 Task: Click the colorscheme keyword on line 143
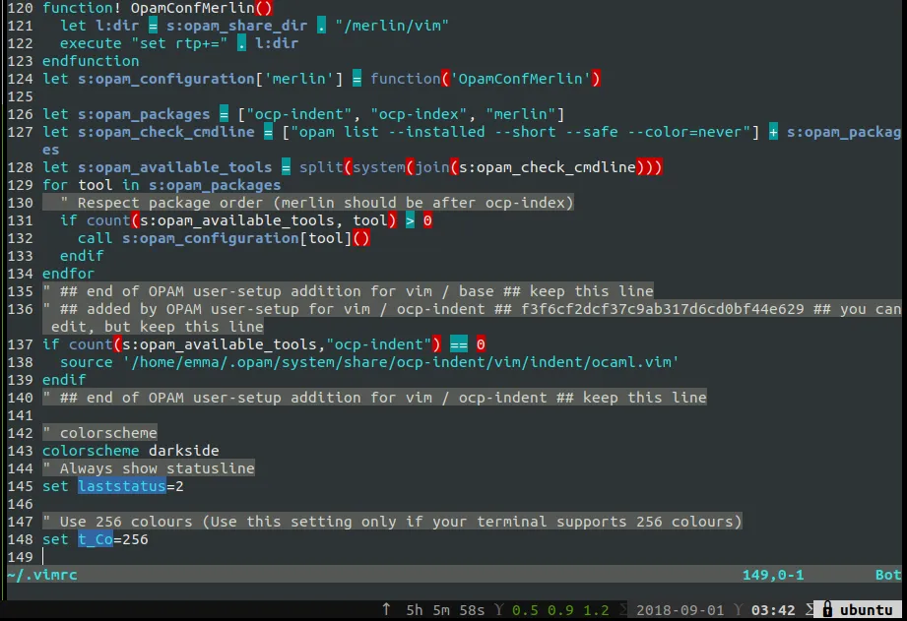point(91,451)
